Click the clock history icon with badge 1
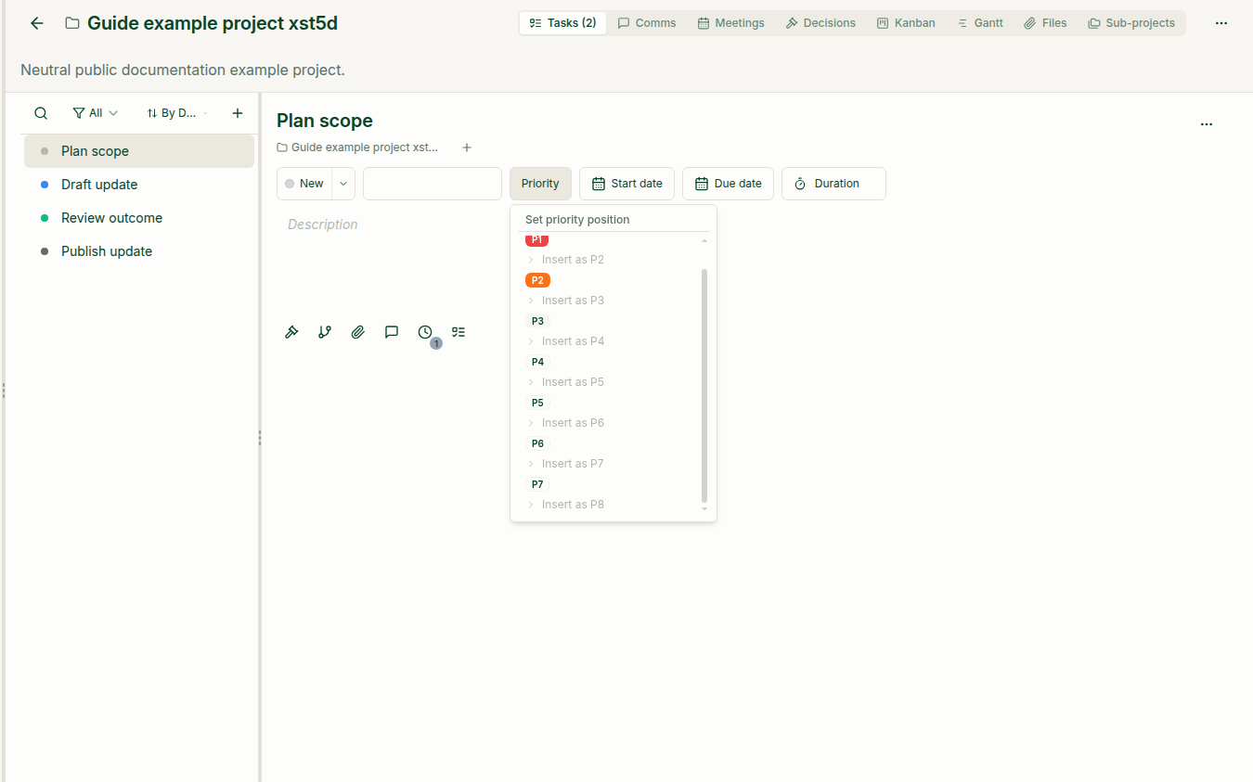1253x782 pixels. coord(425,332)
